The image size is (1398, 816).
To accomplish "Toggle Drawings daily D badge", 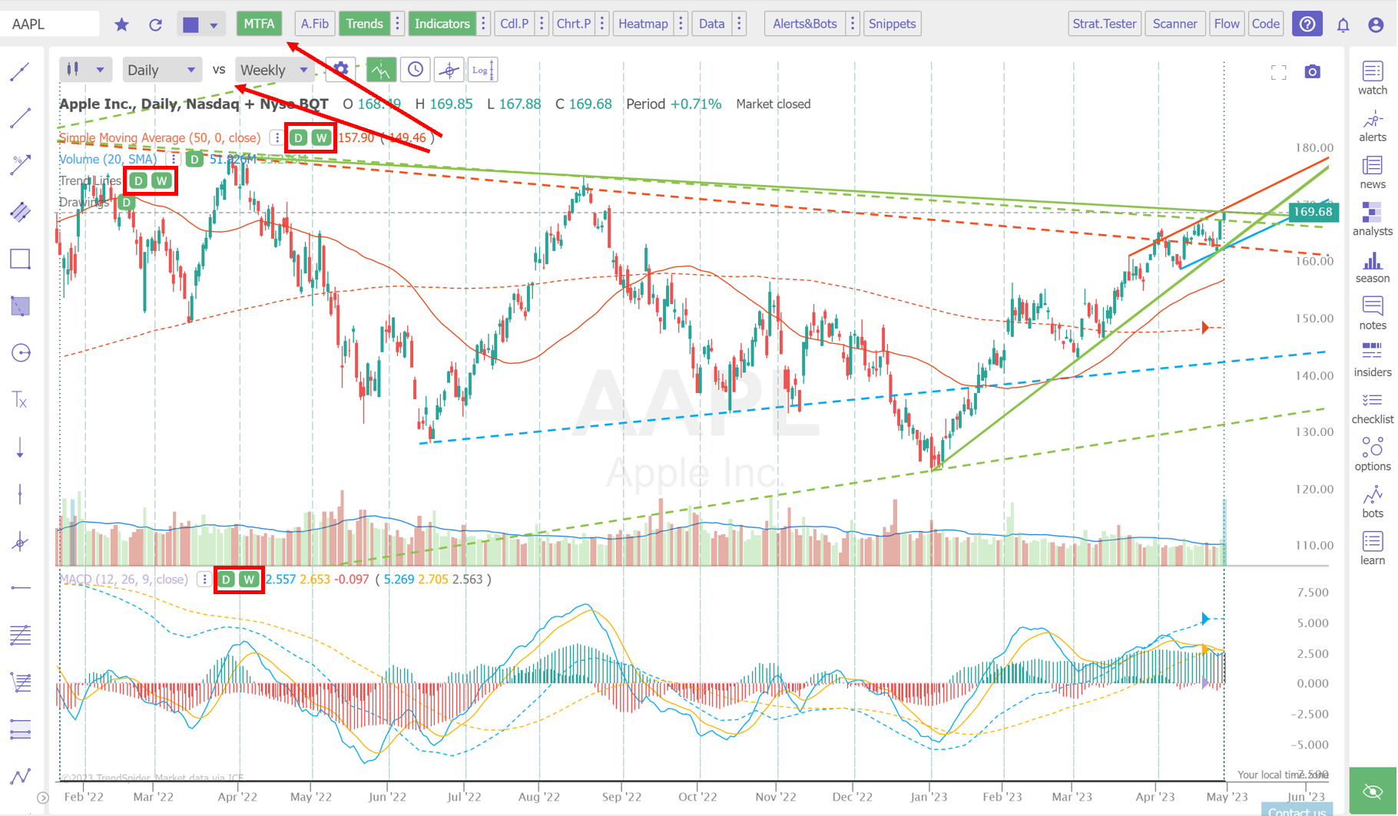I will pos(127,202).
